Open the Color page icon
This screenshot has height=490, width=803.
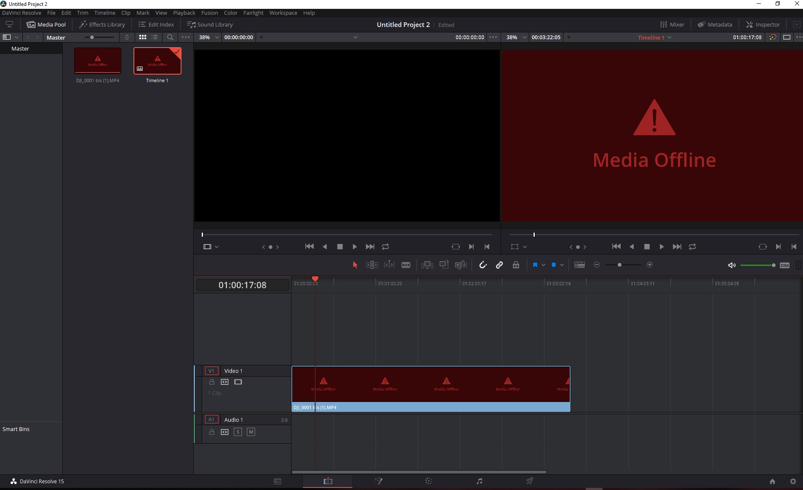pos(429,481)
